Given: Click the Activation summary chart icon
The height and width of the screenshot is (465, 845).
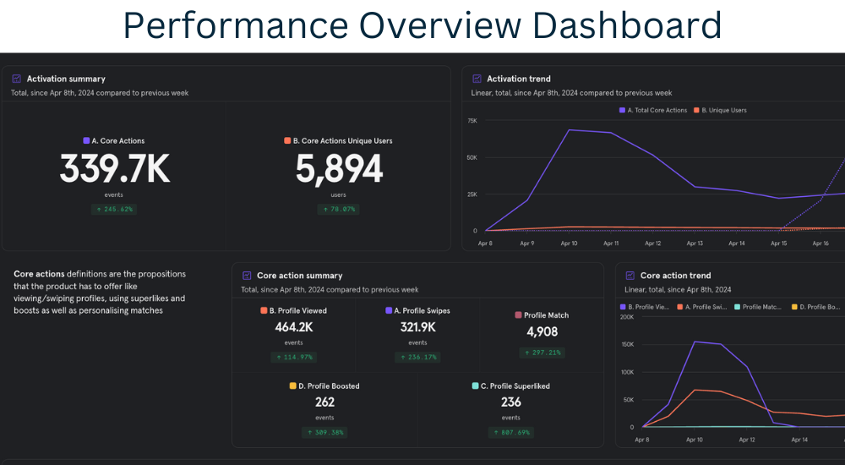Looking at the screenshot, I should click(x=16, y=79).
